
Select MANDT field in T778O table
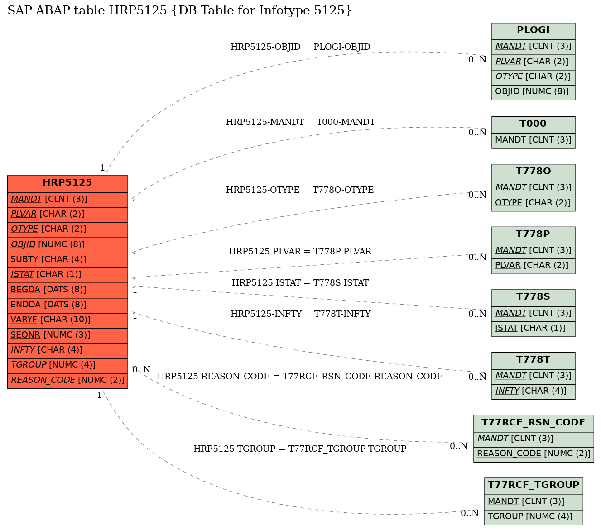pyautogui.click(x=533, y=188)
